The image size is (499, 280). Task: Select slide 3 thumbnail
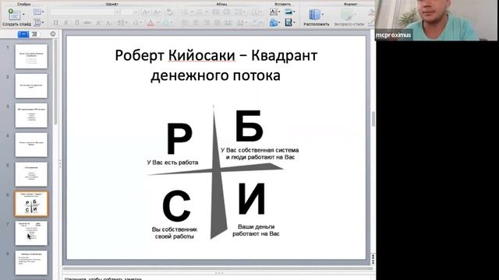click(x=31, y=116)
